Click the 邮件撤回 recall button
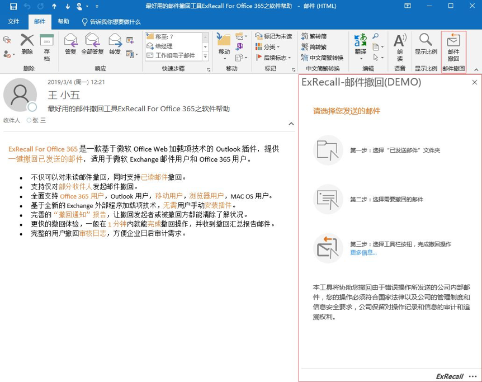Screen dimensions: 482x382 [453, 47]
